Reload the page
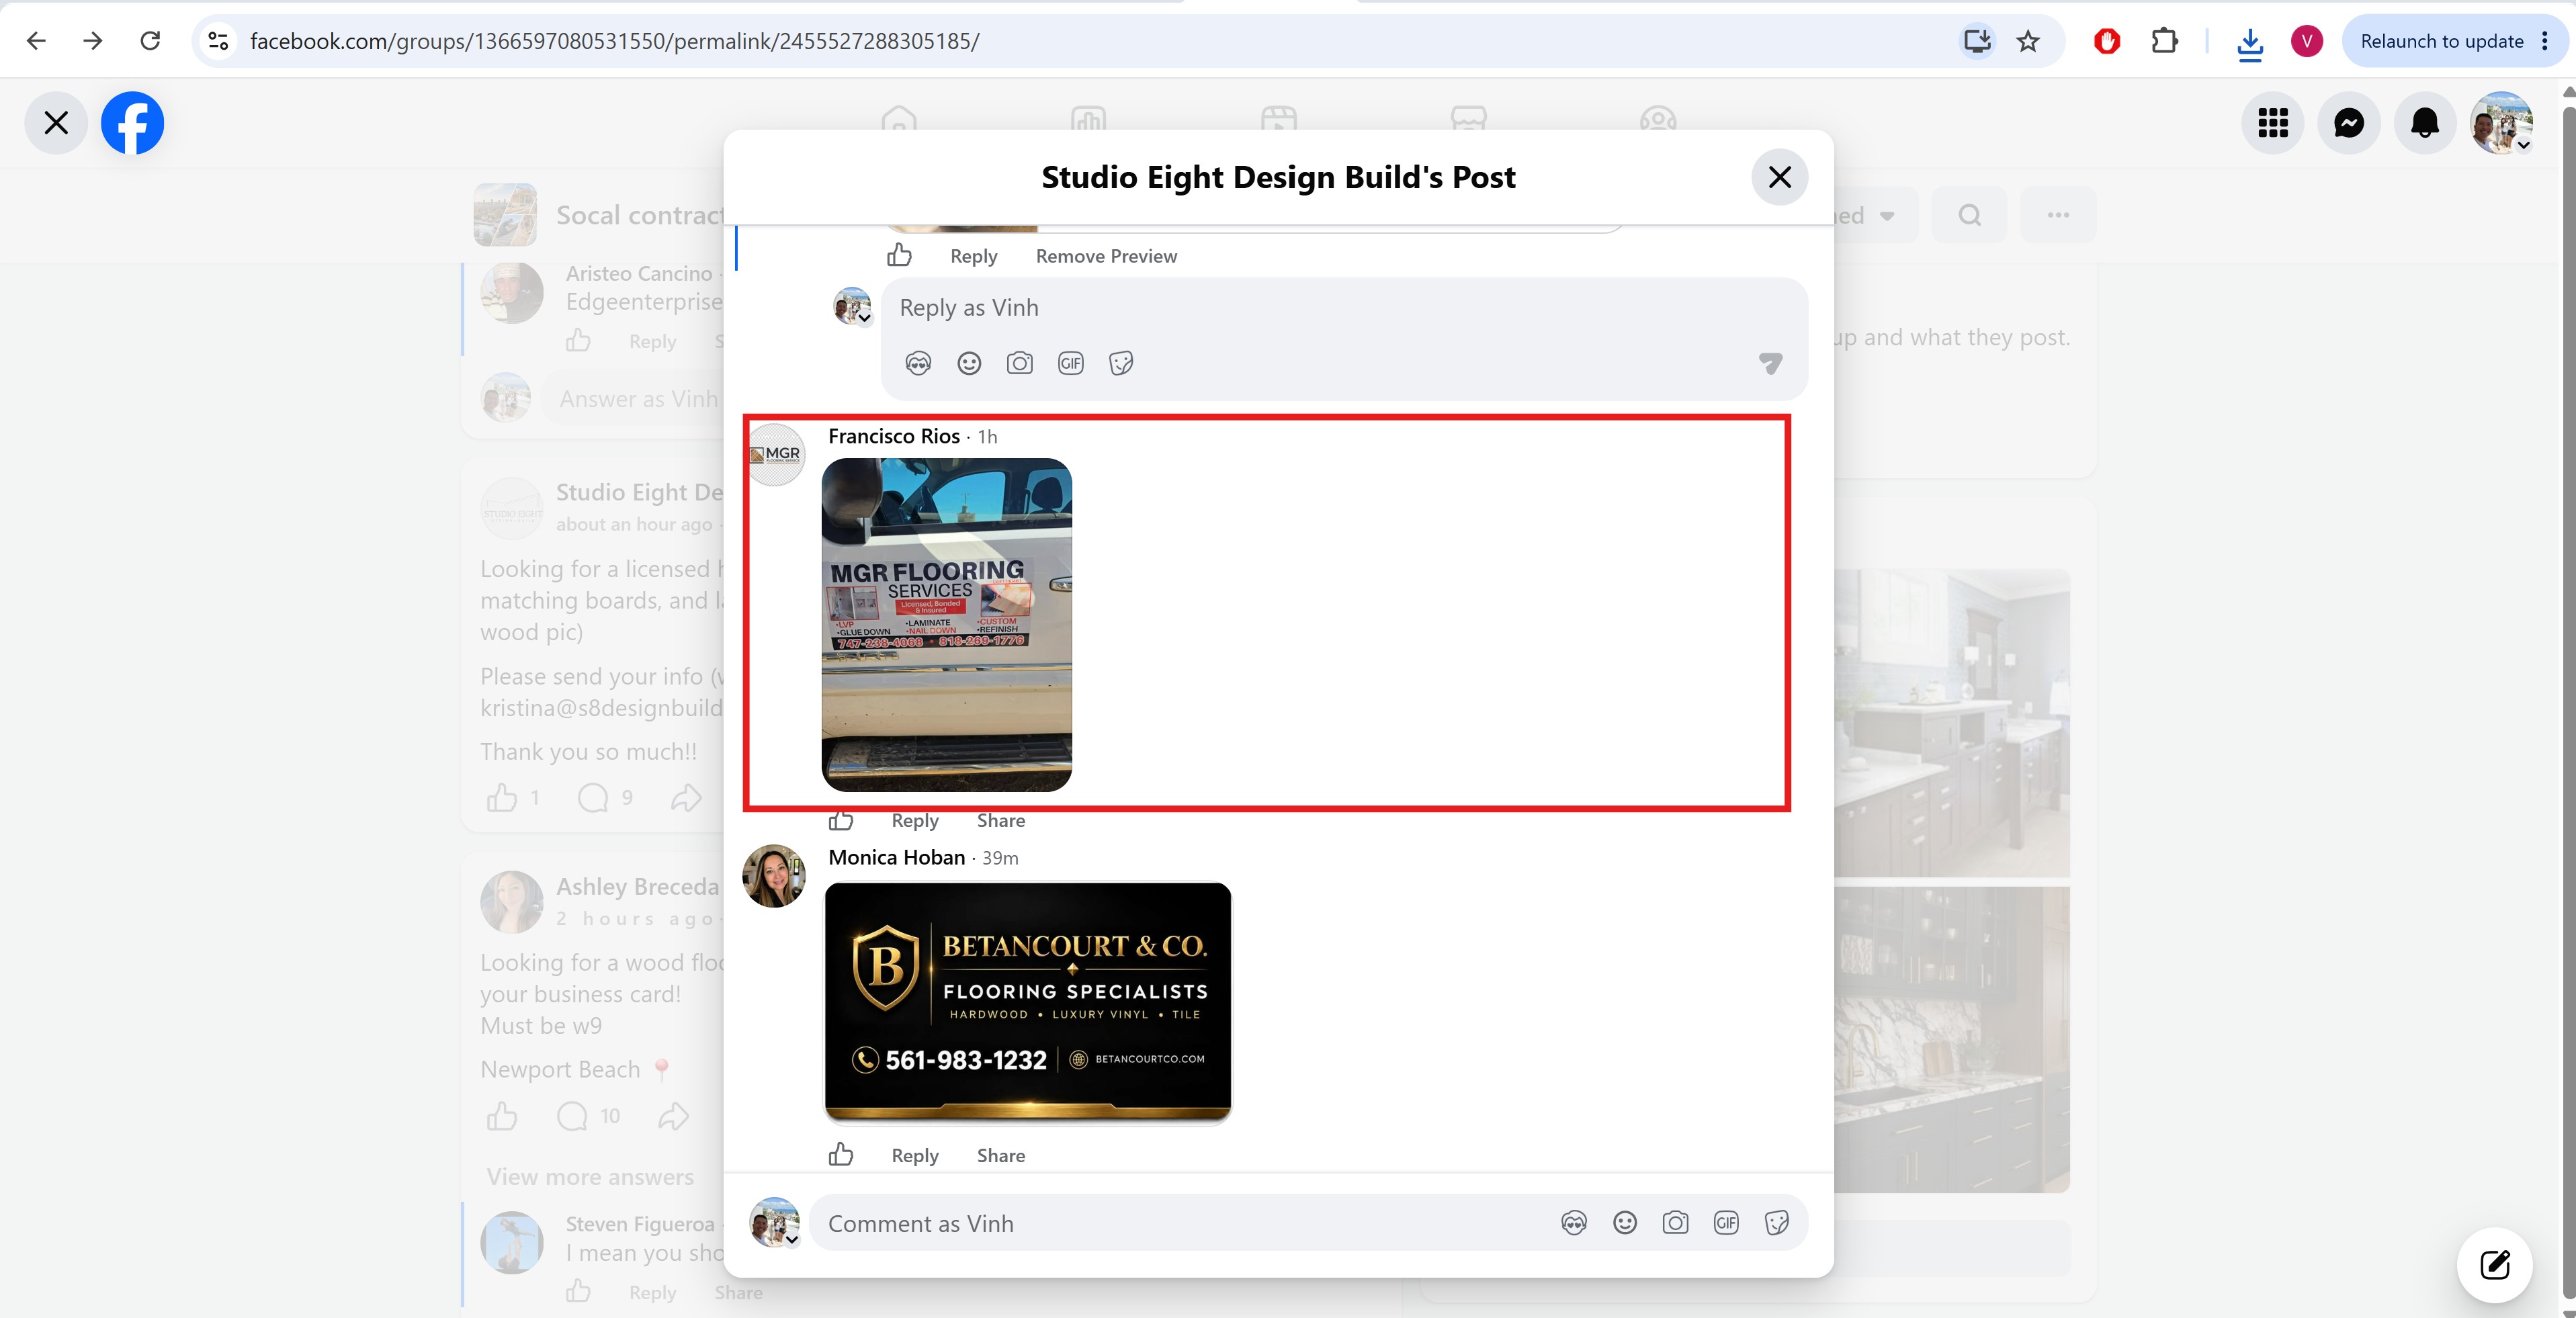The image size is (2576, 1318). 150,41
